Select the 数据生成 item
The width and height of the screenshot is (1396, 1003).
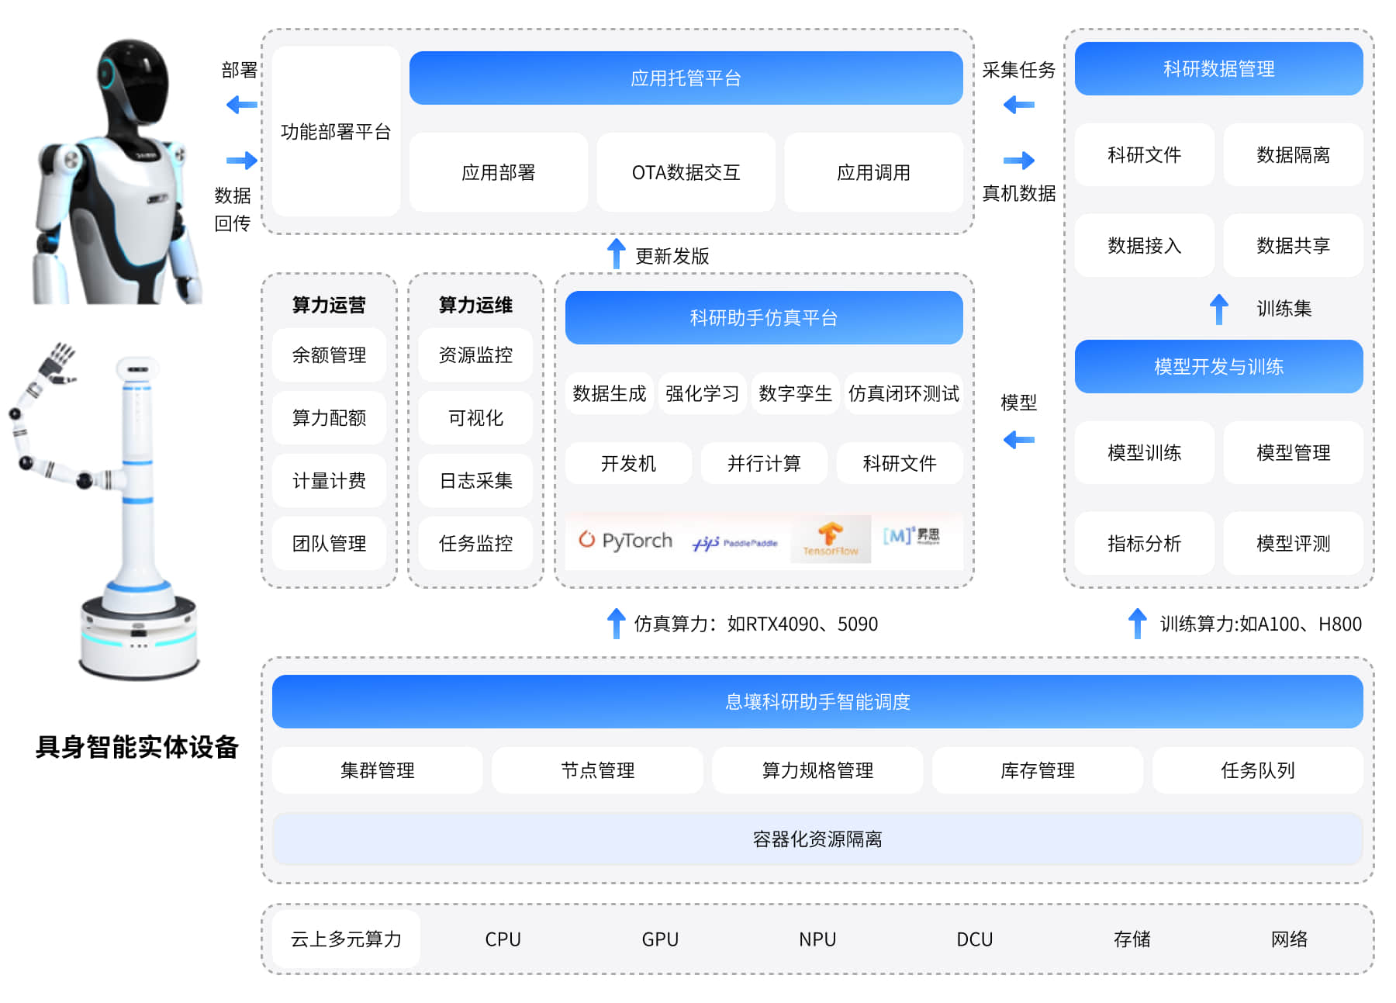coord(609,393)
